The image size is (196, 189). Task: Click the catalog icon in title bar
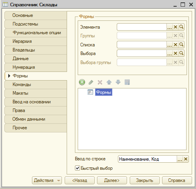pyautogui.click(x=5, y=4)
